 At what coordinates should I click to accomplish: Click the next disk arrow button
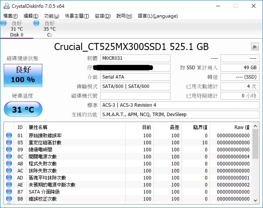pyautogui.click(x=255, y=47)
